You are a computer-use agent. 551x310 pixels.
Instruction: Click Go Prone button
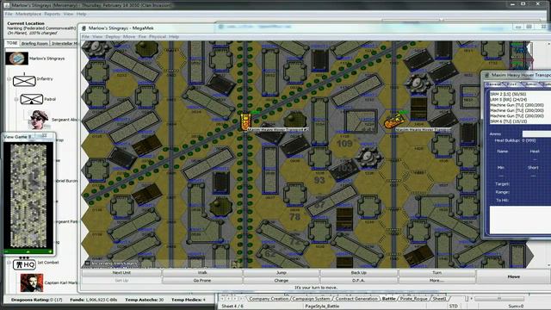[202, 281]
